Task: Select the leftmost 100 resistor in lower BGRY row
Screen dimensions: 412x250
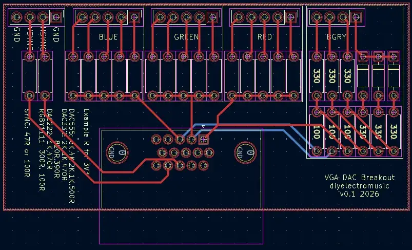Action: click(317, 131)
